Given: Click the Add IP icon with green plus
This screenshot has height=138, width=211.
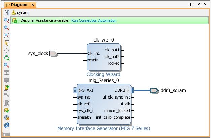Looking at the screenshot, I should pos(7,88).
